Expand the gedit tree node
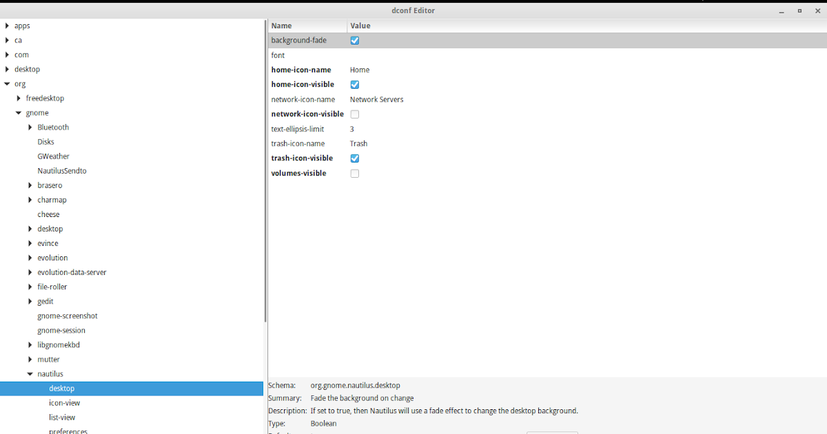 pos(30,301)
